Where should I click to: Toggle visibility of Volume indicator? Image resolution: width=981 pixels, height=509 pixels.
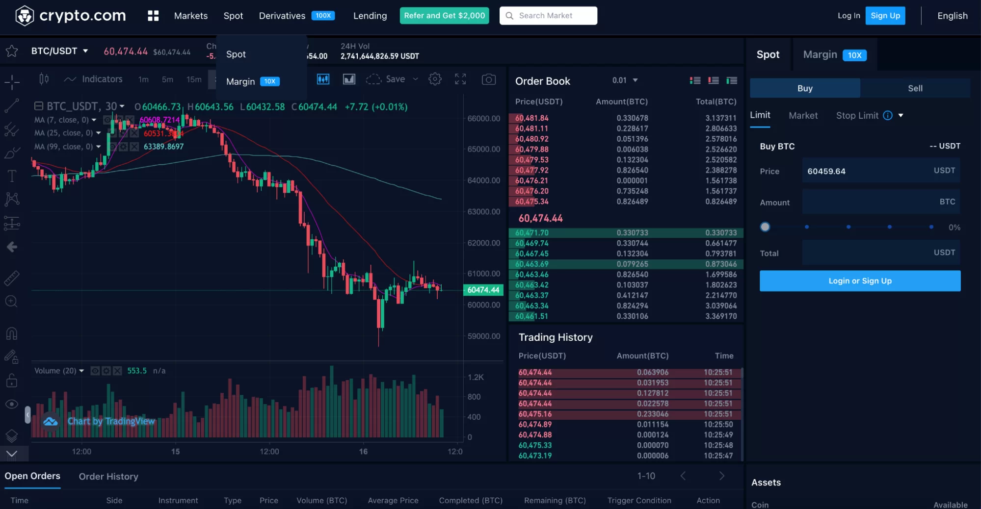[95, 371]
